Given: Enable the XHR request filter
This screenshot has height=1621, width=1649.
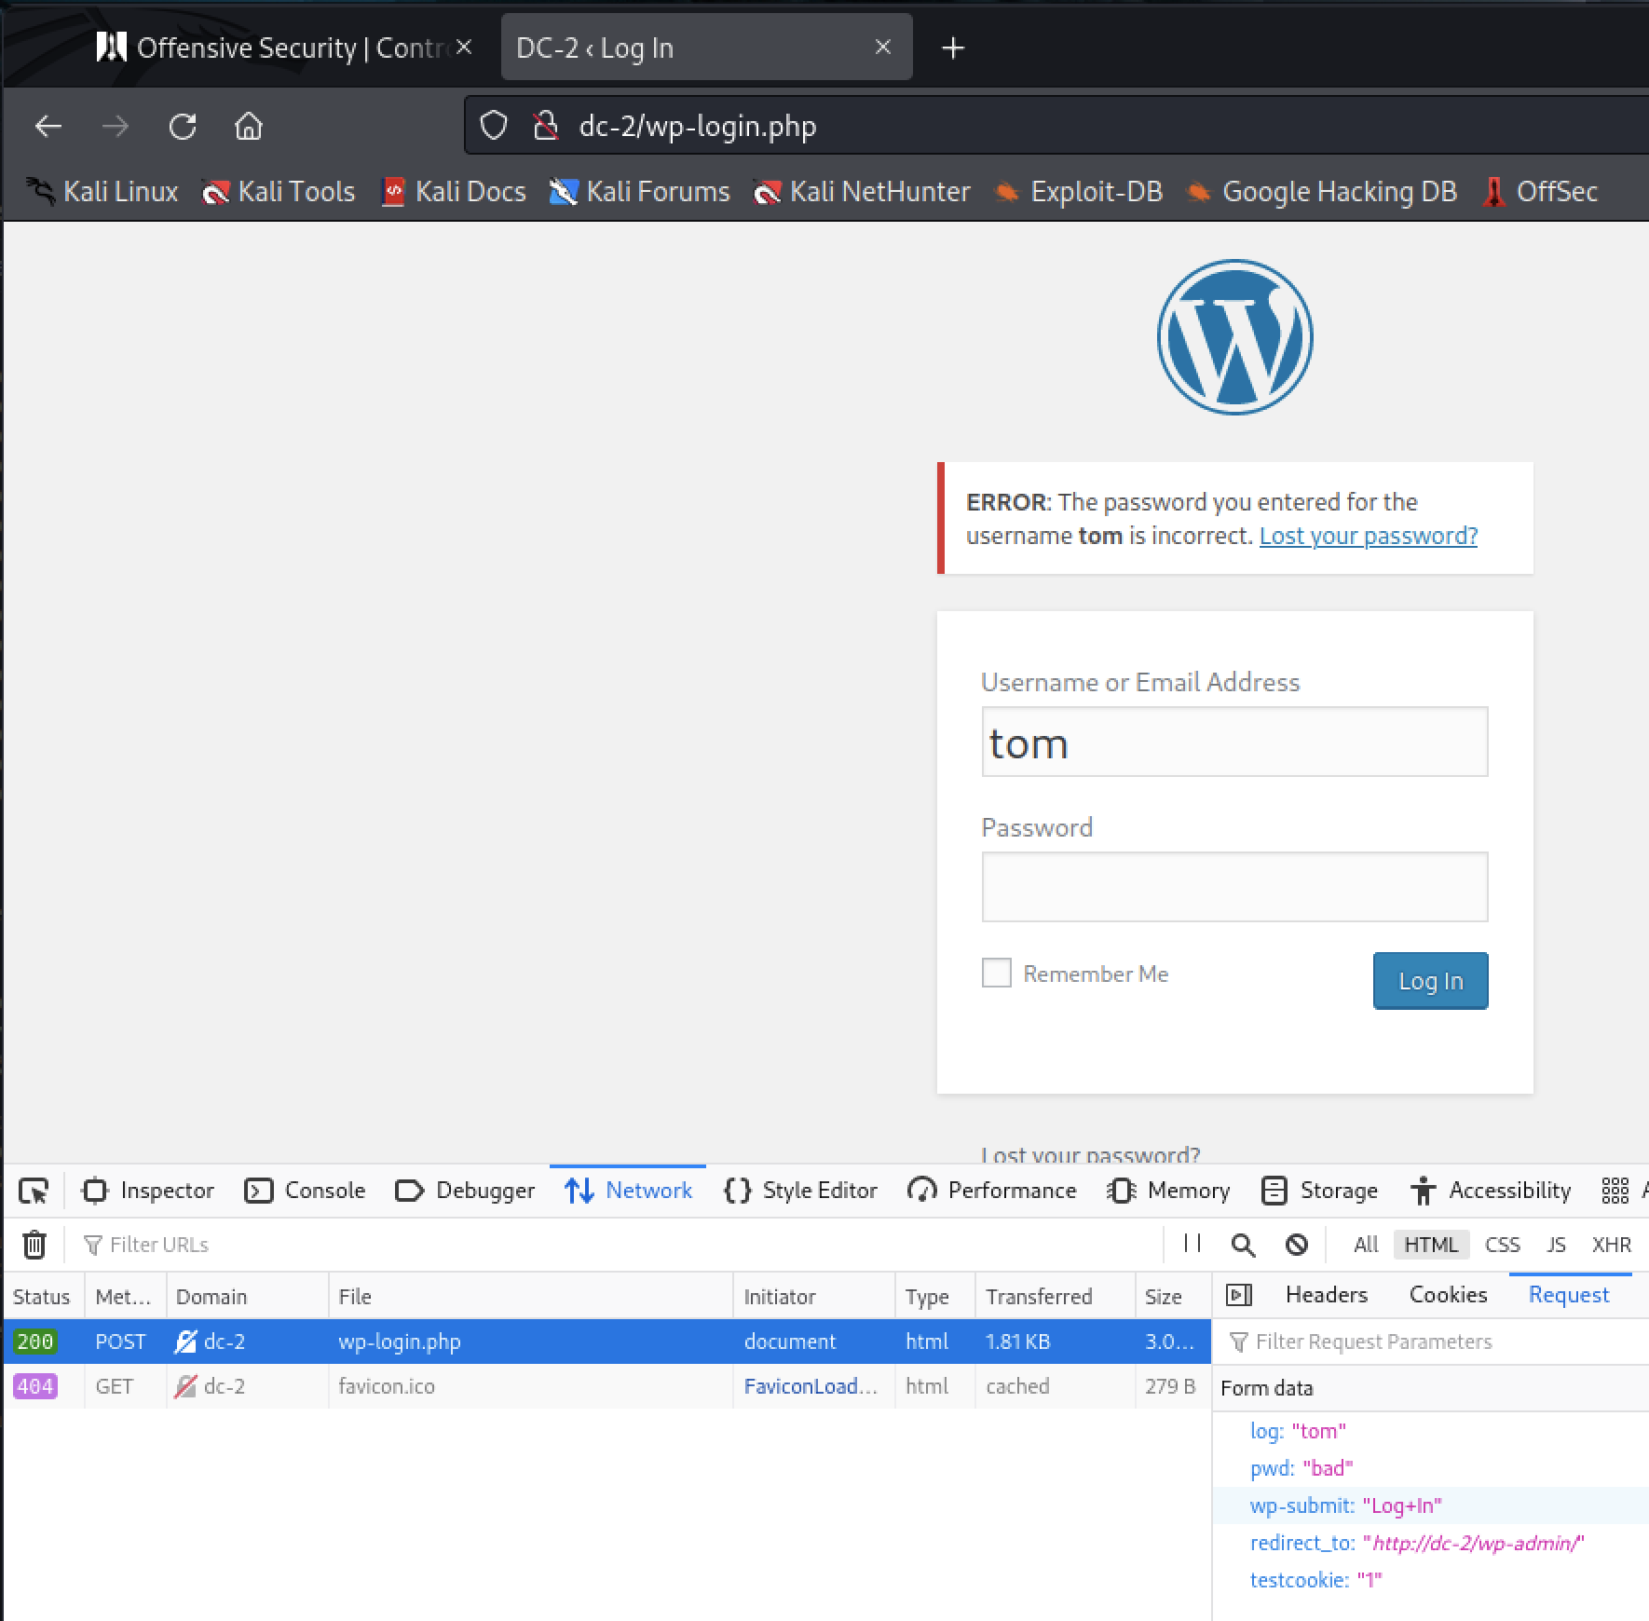Looking at the screenshot, I should (1612, 1244).
